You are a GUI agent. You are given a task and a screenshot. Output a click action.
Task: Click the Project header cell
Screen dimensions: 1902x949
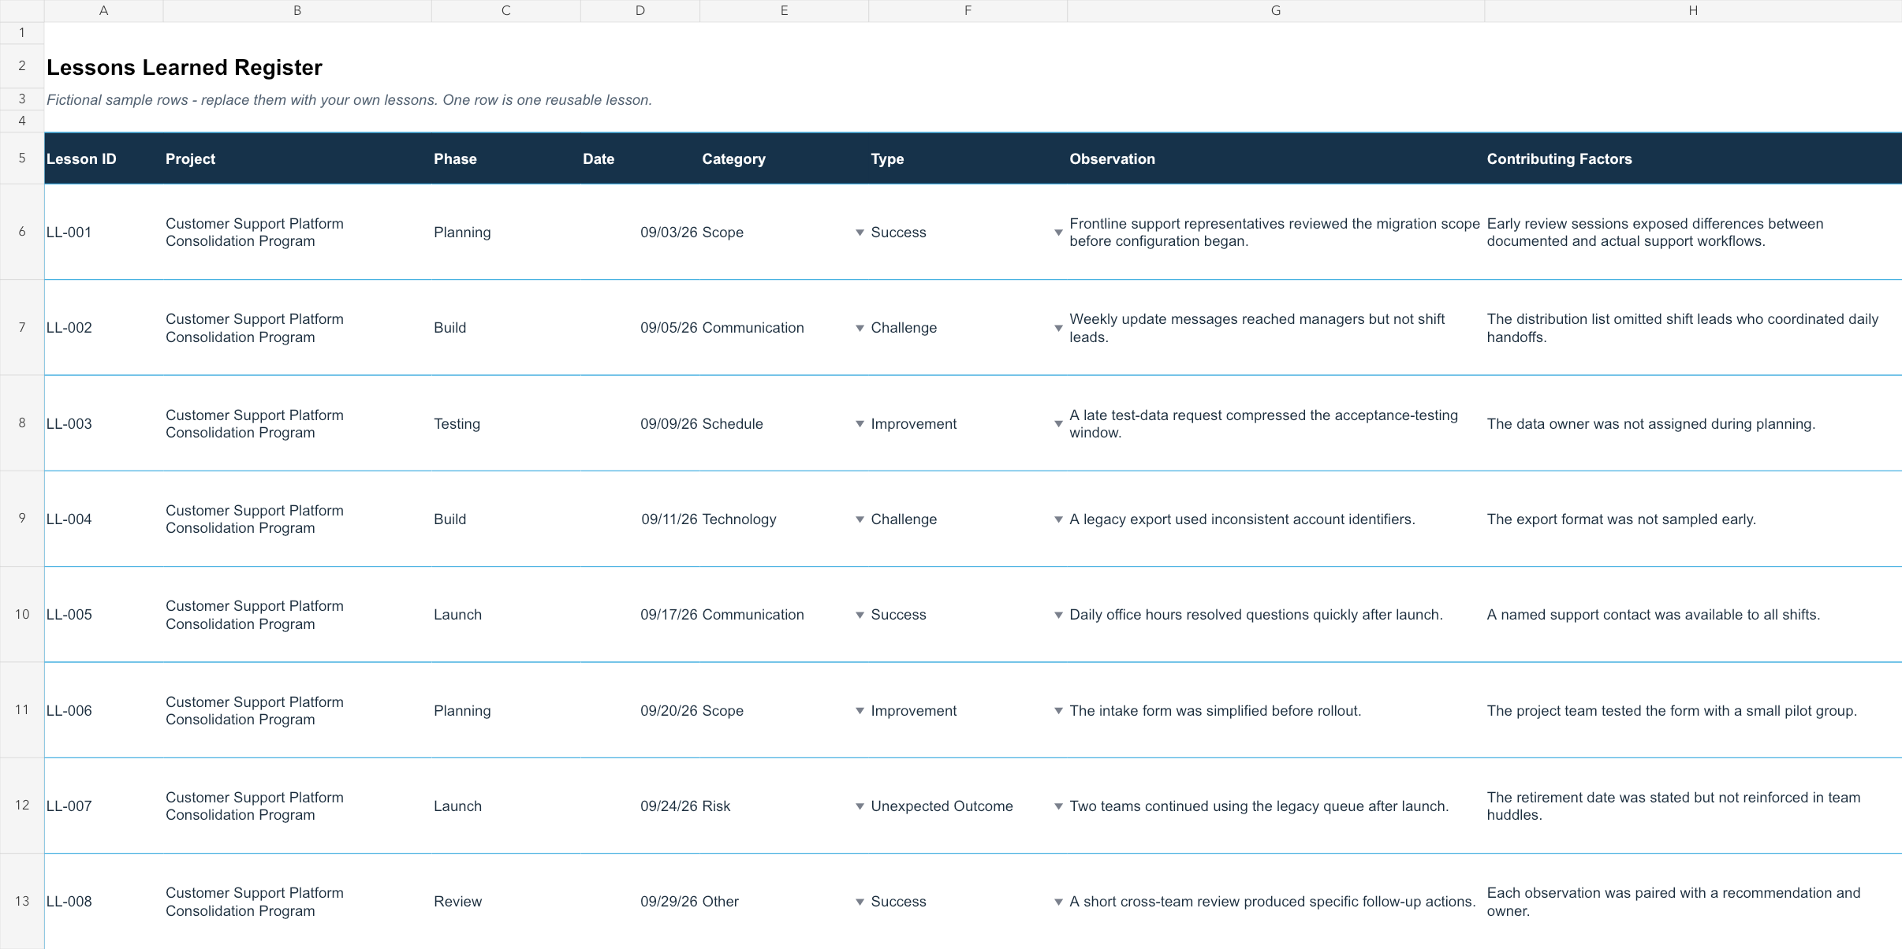point(297,158)
